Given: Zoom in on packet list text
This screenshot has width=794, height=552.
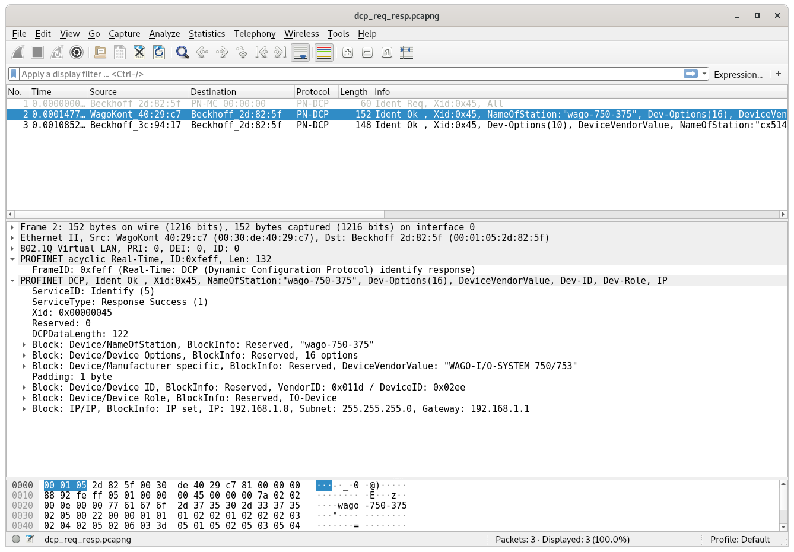Looking at the screenshot, I should (347, 52).
